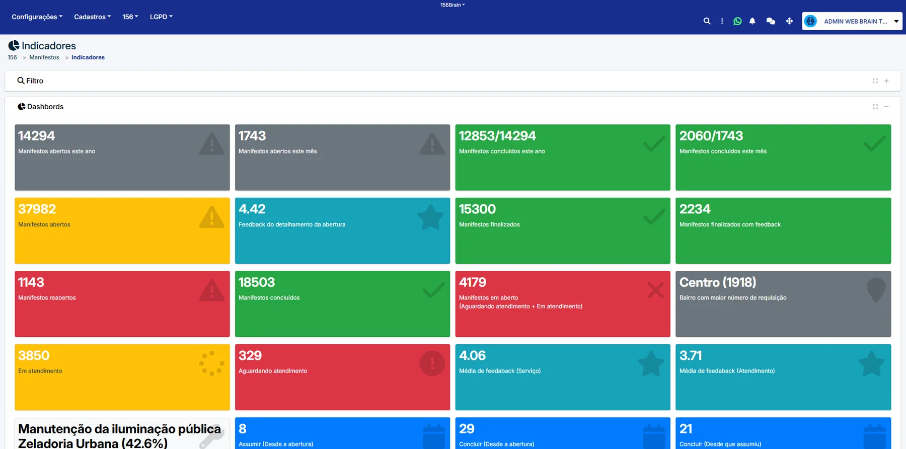Open the LGPD dropdown menu
Image resolution: width=906 pixels, height=449 pixels.
click(x=161, y=17)
